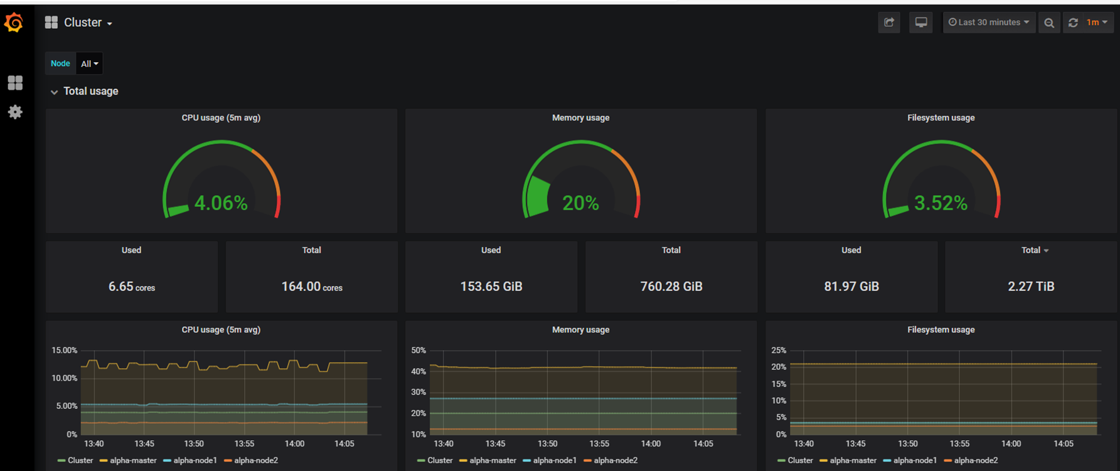
Task: Open the Configuration gear in sidebar
Action: click(15, 112)
